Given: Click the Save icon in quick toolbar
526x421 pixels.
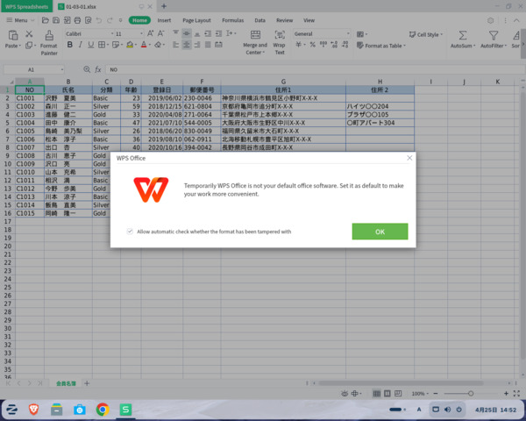Looking at the screenshot, I should click(56, 20).
